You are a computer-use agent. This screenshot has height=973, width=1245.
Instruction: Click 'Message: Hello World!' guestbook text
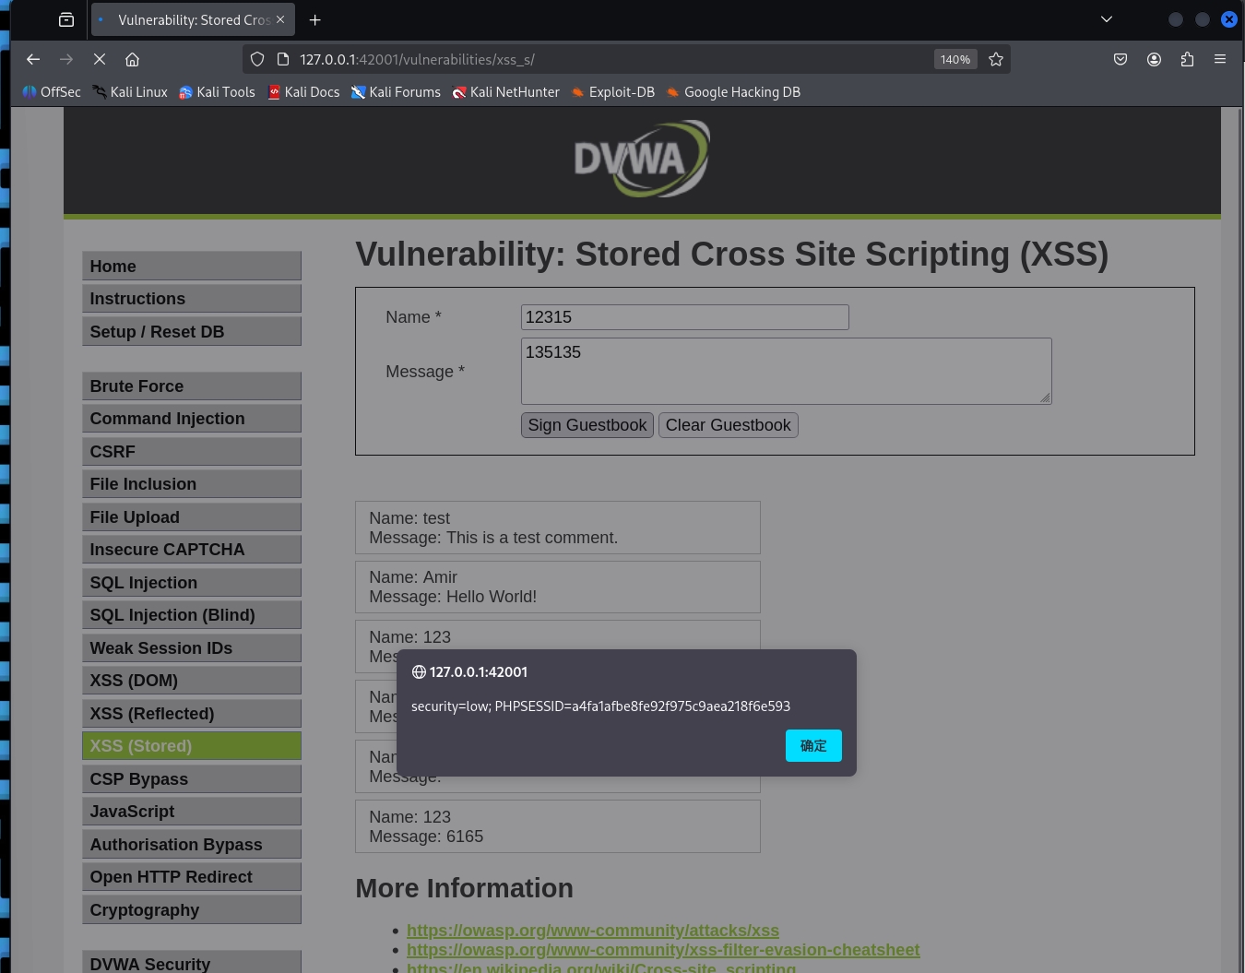pyautogui.click(x=453, y=597)
